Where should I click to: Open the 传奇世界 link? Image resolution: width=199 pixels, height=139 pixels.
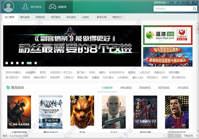click(55, 77)
